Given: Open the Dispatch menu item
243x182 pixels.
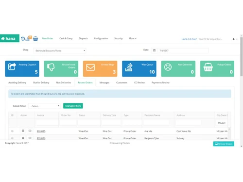Looking at the screenshot, I should coord(83,38).
